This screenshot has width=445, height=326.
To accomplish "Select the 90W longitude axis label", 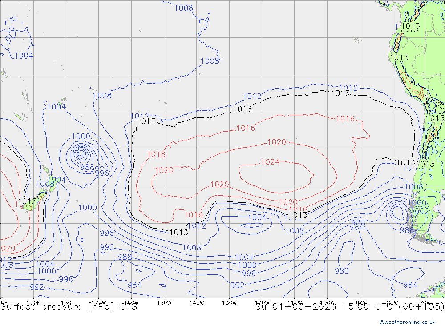I will tap(360, 303).
